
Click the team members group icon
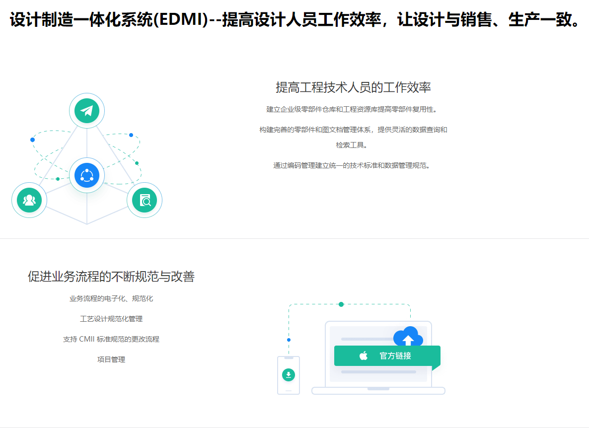pyautogui.click(x=29, y=200)
